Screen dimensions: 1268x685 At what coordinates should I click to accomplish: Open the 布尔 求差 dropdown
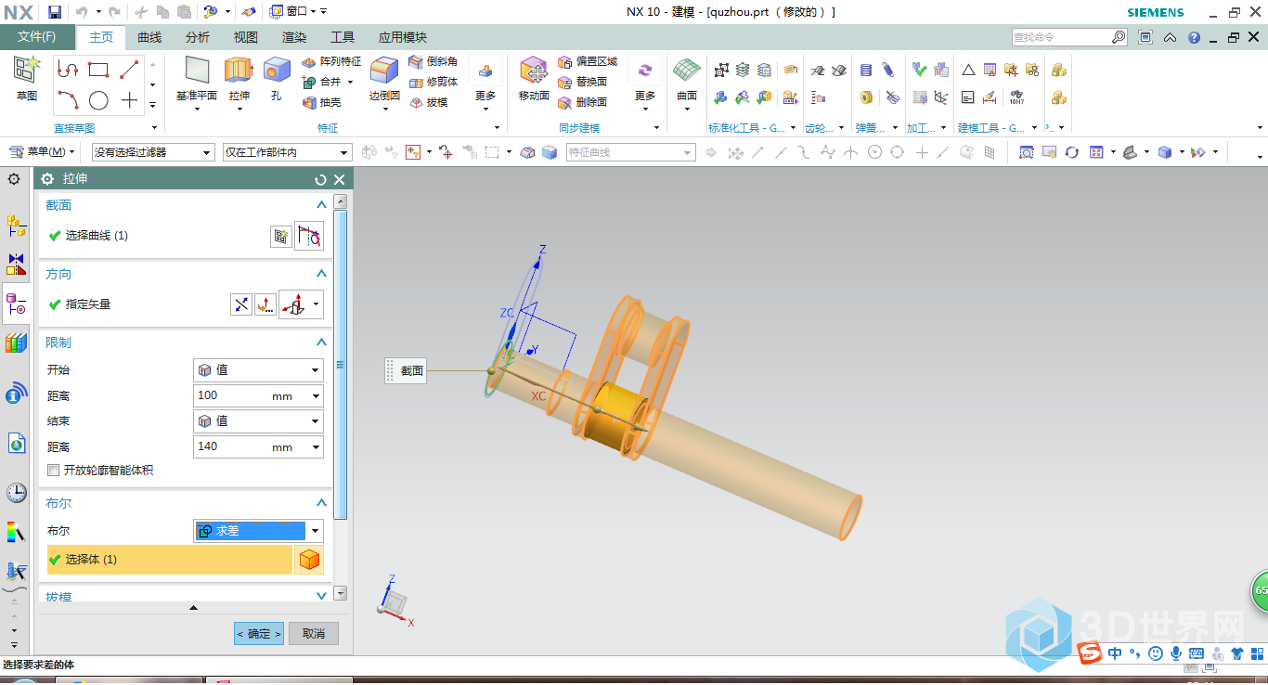click(258, 531)
